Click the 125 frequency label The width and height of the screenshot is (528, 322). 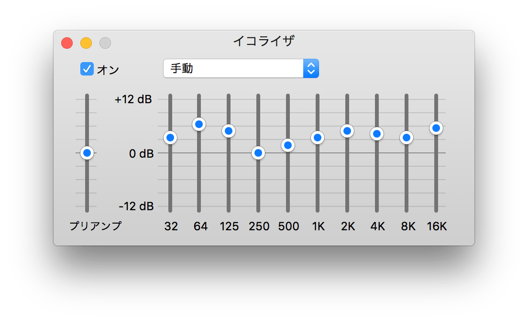click(x=229, y=226)
